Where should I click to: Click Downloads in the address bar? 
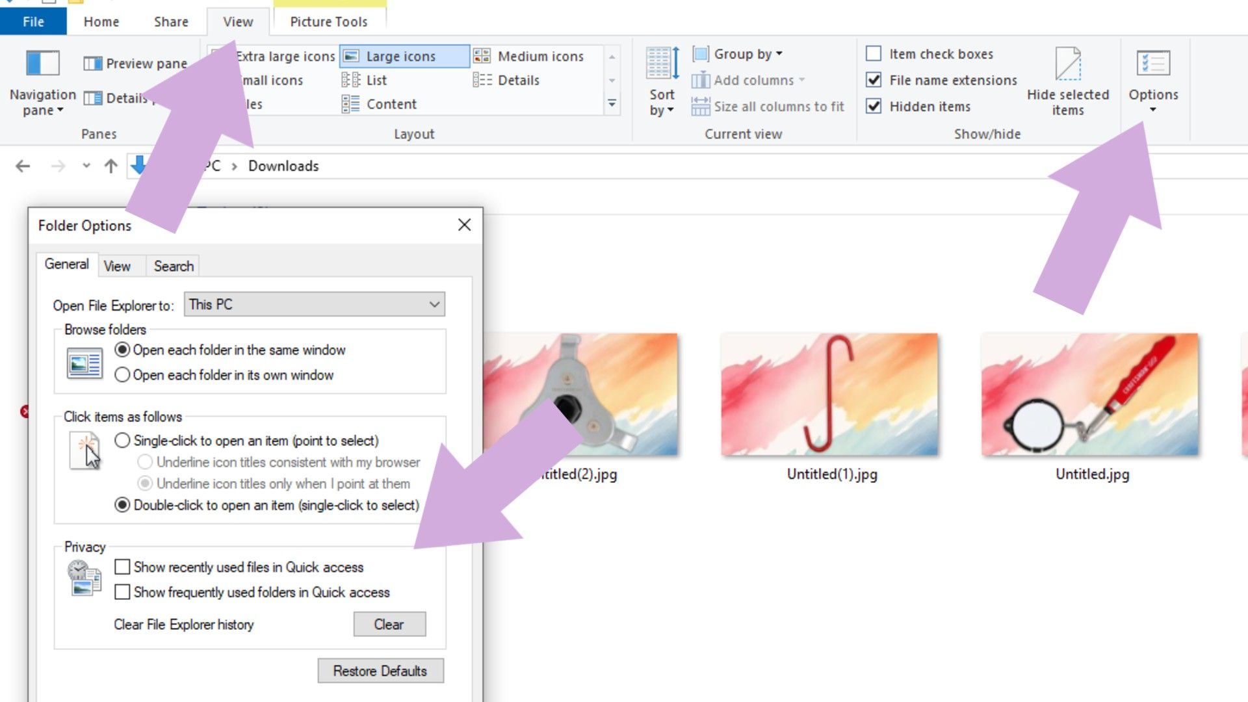283,166
